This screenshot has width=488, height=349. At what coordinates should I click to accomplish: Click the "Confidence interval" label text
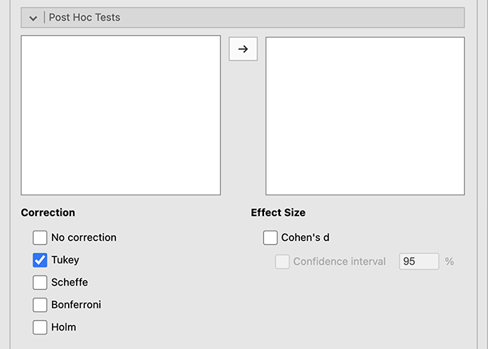coord(339,262)
